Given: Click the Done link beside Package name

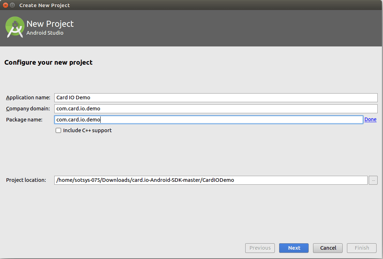Looking at the screenshot, I should point(370,120).
